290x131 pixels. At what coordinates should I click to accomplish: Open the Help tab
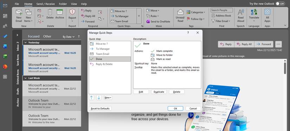(84, 4)
